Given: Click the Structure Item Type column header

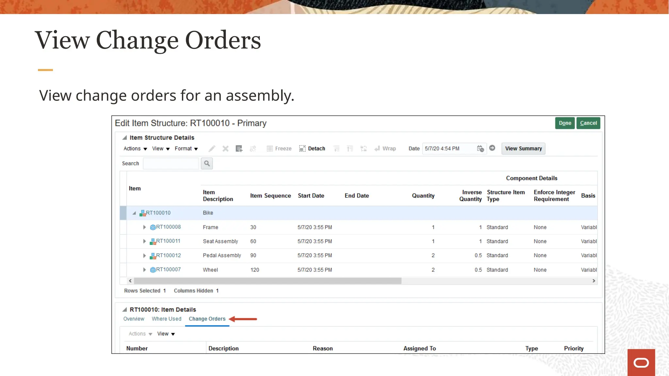Looking at the screenshot, I should click(506, 196).
